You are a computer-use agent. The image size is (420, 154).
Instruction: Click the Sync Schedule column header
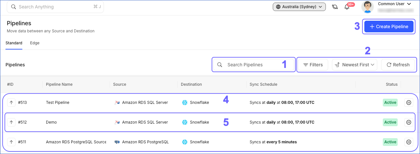coord(263,84)
